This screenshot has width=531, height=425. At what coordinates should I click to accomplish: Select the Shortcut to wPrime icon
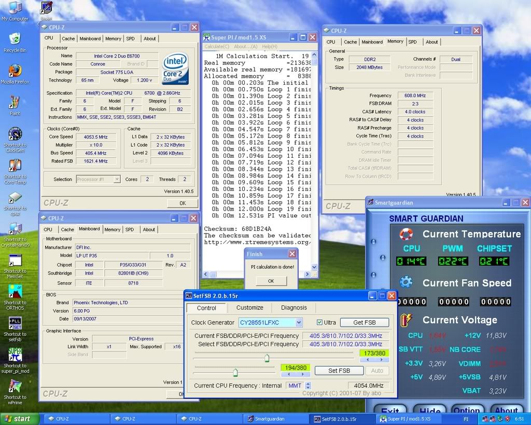[15, 392]
